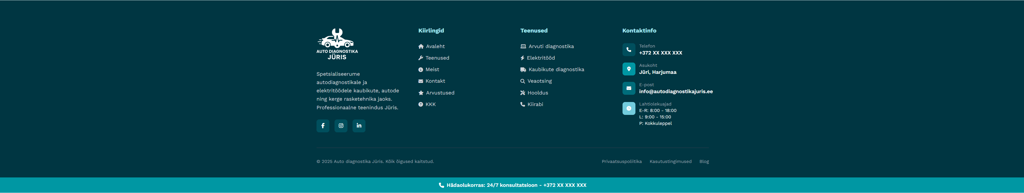The width and height of the screenshot is (1024, 193).
Task: Click the Teenused column heading
Action: 534,31
